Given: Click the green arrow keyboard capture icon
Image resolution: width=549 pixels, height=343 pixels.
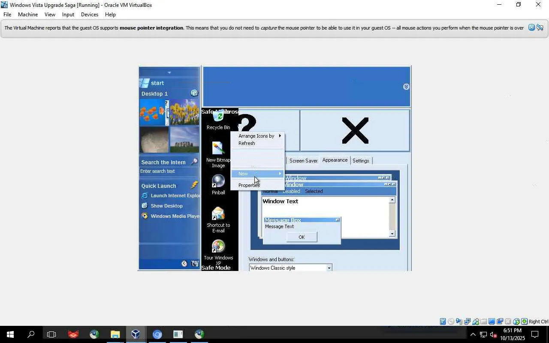Looking at the screenshot, I should [x=524, y=322].
